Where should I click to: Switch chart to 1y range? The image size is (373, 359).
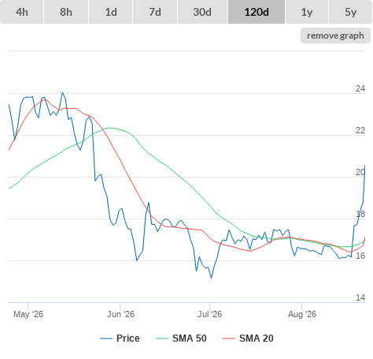point(307,12)
